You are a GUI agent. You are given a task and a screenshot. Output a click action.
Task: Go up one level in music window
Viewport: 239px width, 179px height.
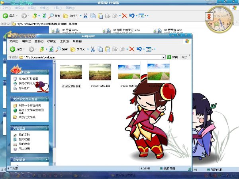(x=35, y=16)
